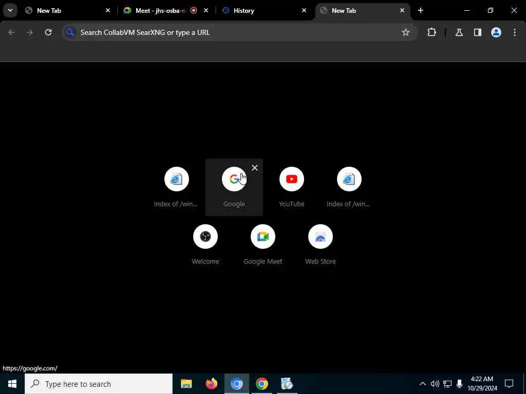The image size is (526, 394).
Task: Show hidden system tray icons
Action: [423, 384]
